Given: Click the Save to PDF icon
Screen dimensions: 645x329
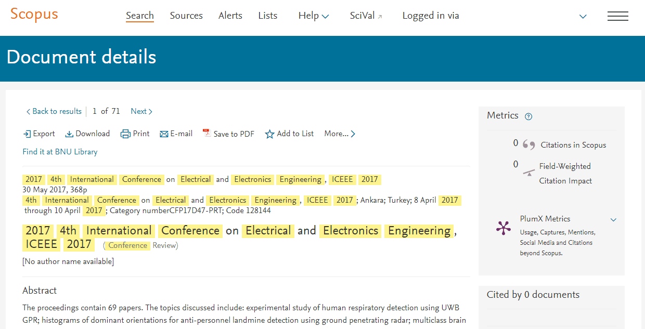Looking at the screenshot, I should [x=207, y=133].
